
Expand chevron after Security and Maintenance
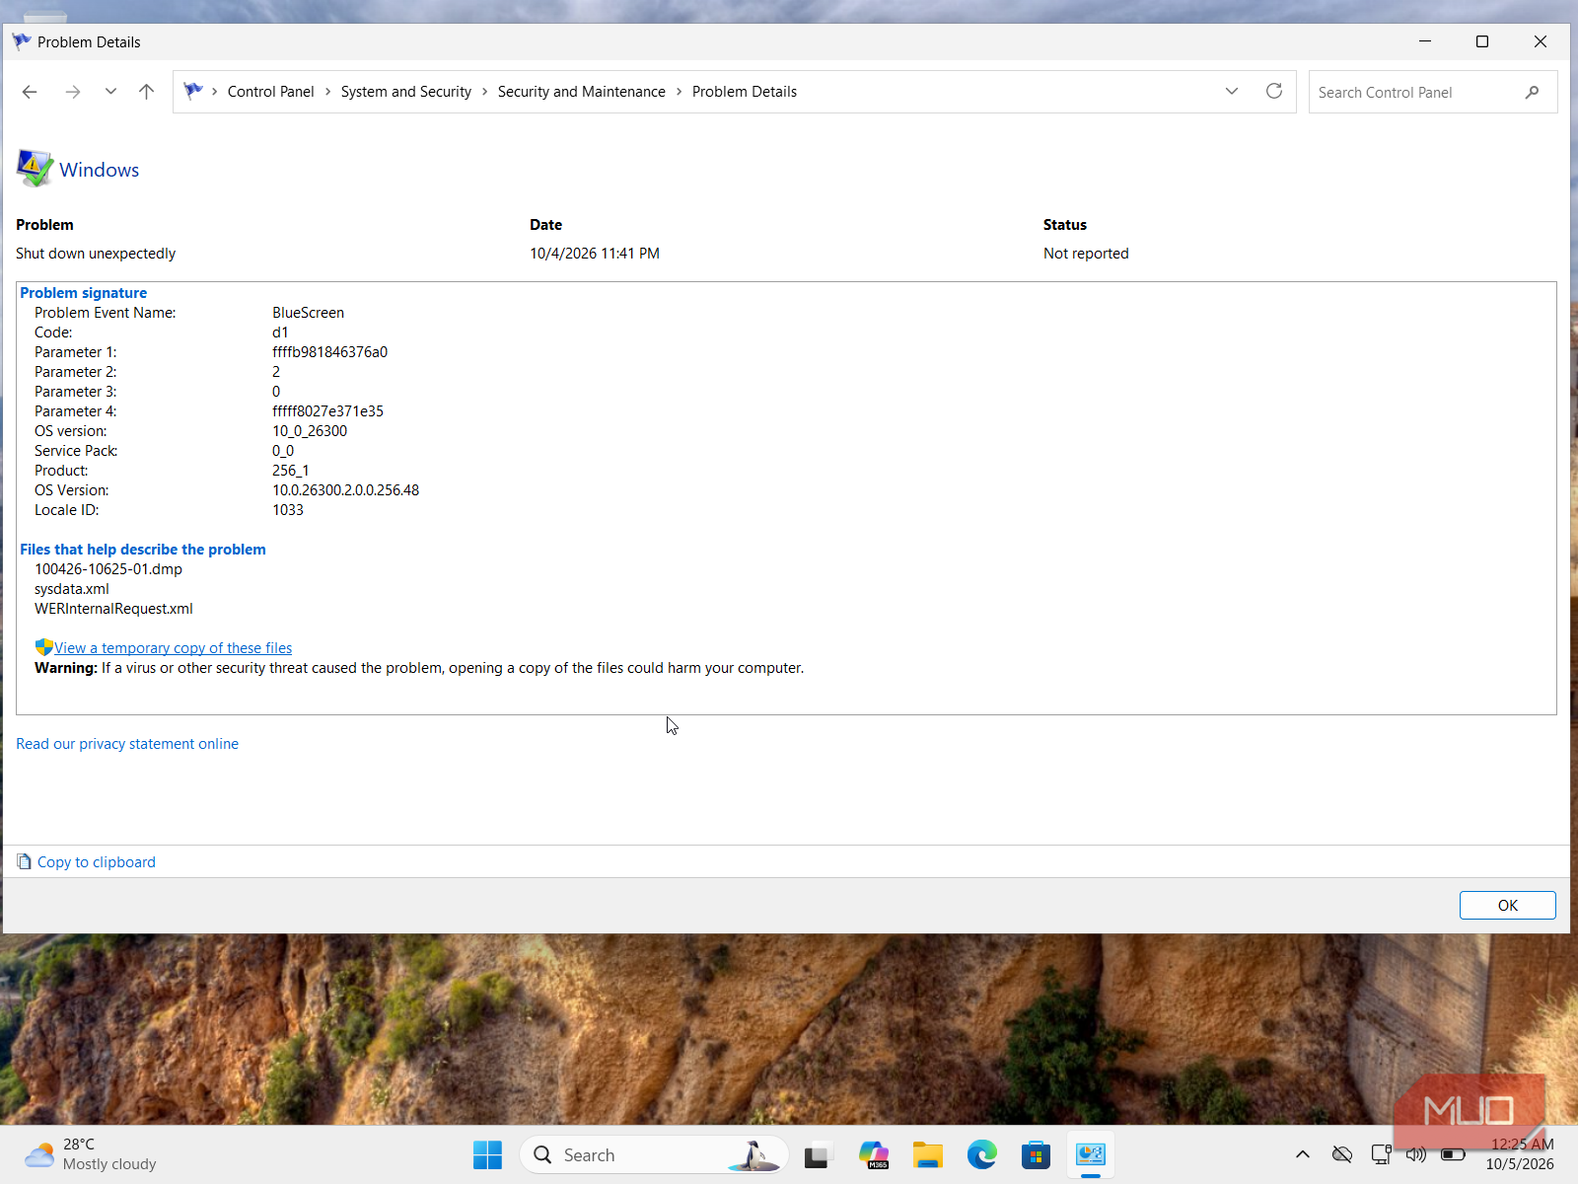680,92
